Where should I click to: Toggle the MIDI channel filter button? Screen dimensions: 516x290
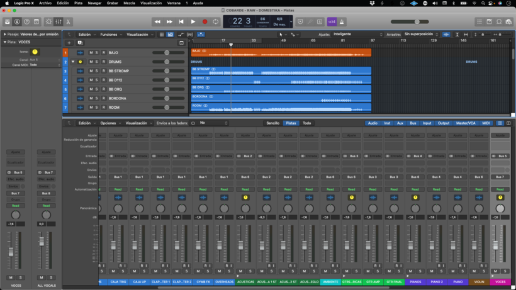(x=486, y=123)
